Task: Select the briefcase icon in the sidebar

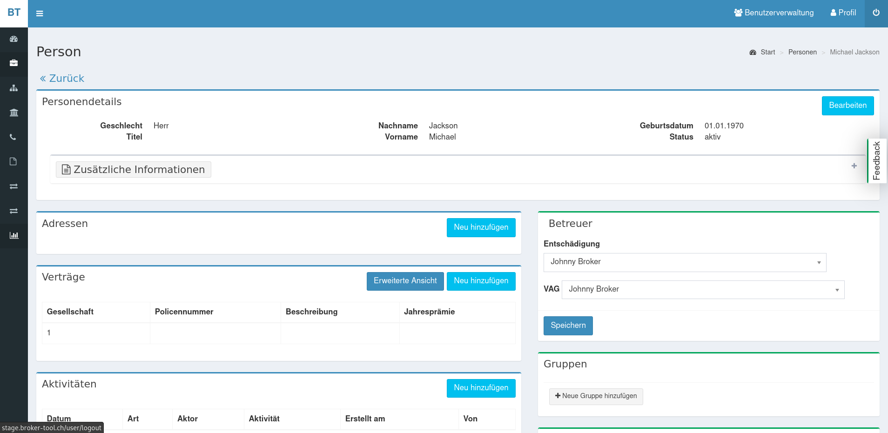Action: (13, 63)
